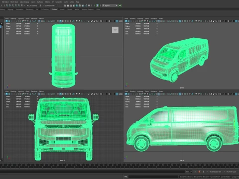Open the Render View window icon
239x179 pixels.
pos(65,5)
